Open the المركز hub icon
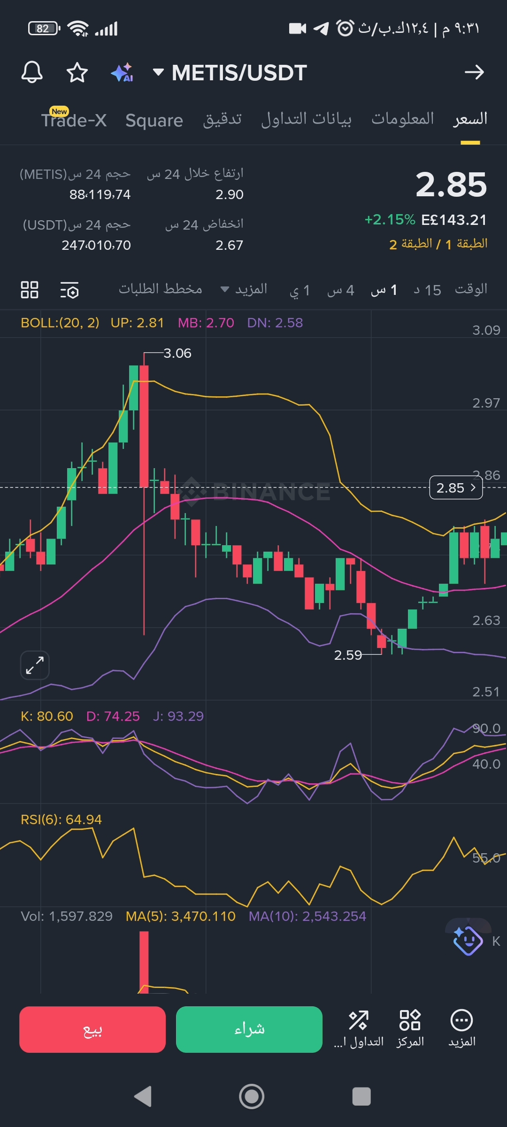 click(410, 1029)
